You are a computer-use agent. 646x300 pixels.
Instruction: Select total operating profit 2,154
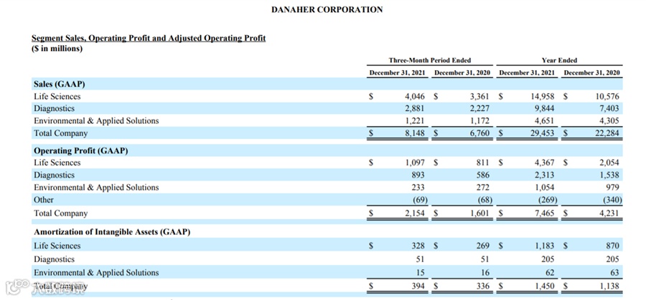click(414, 213)
